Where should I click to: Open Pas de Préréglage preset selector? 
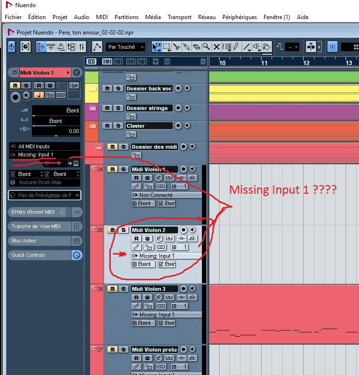(x=45, y=195)
